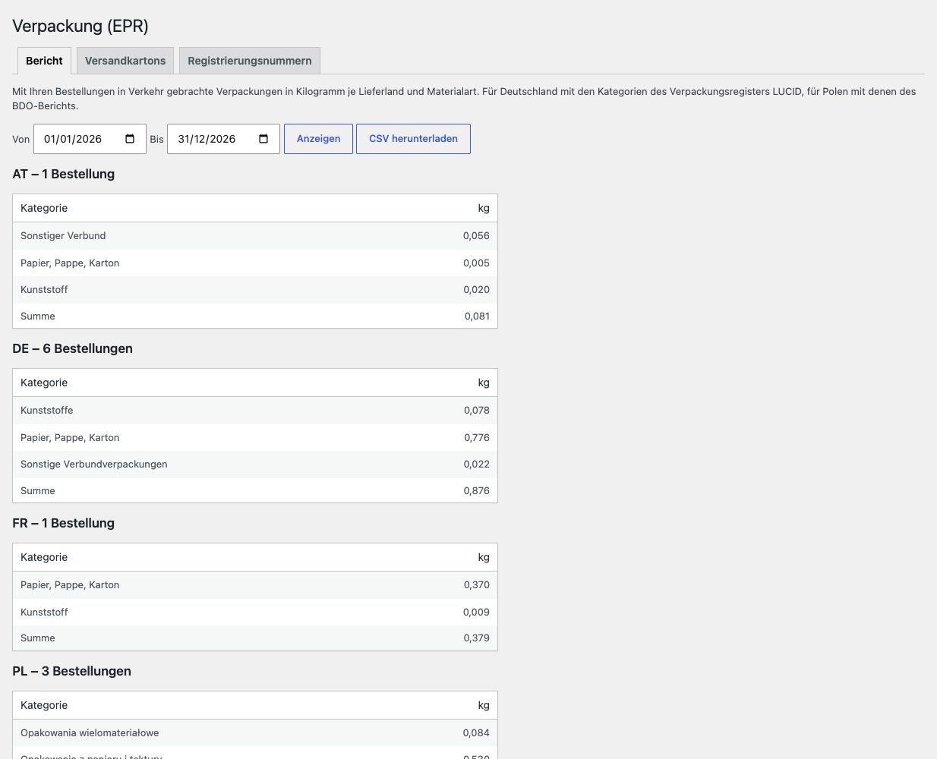Select the DE value 0,776
The image size is (937, 759).
pos(477,438)
